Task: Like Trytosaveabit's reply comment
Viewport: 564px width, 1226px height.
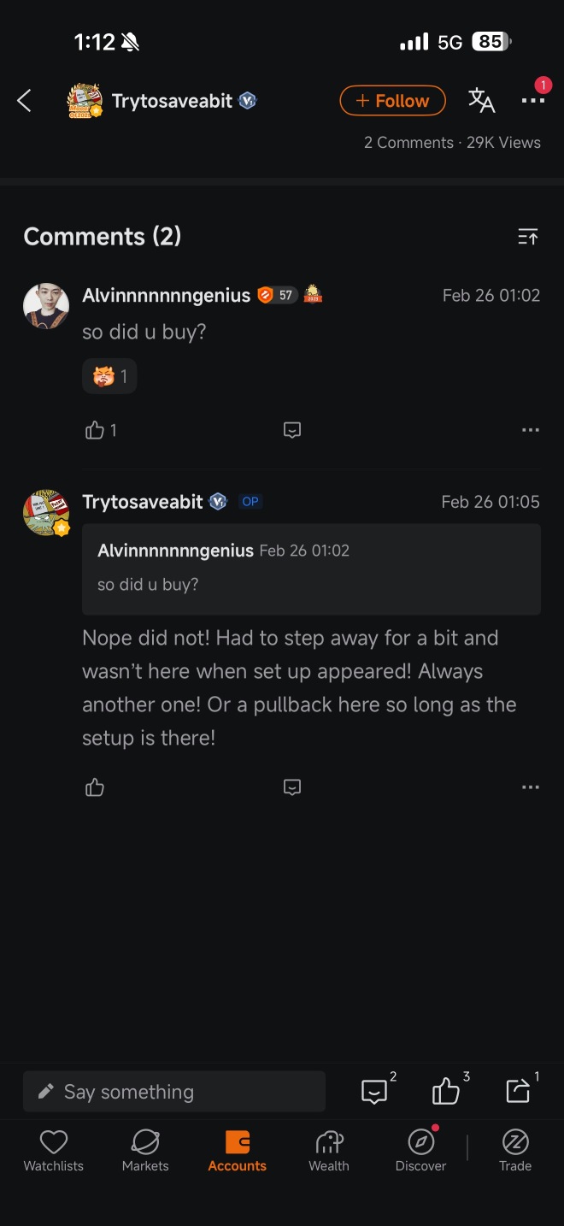Action: point(95,787)
